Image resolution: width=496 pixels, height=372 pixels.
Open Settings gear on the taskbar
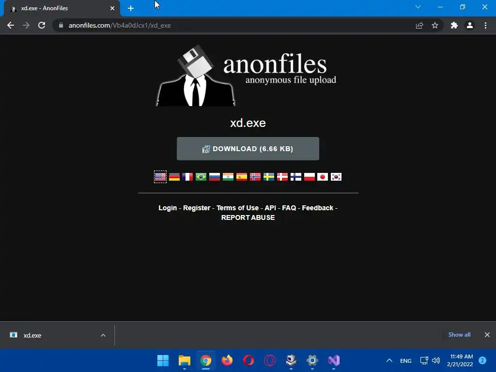[x=312, y=360]
